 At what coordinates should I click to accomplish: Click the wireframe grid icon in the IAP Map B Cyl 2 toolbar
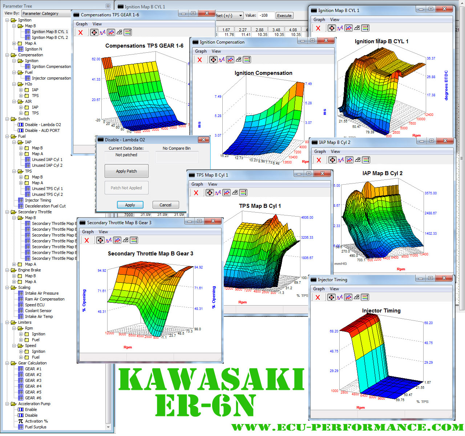pos(358,160)
